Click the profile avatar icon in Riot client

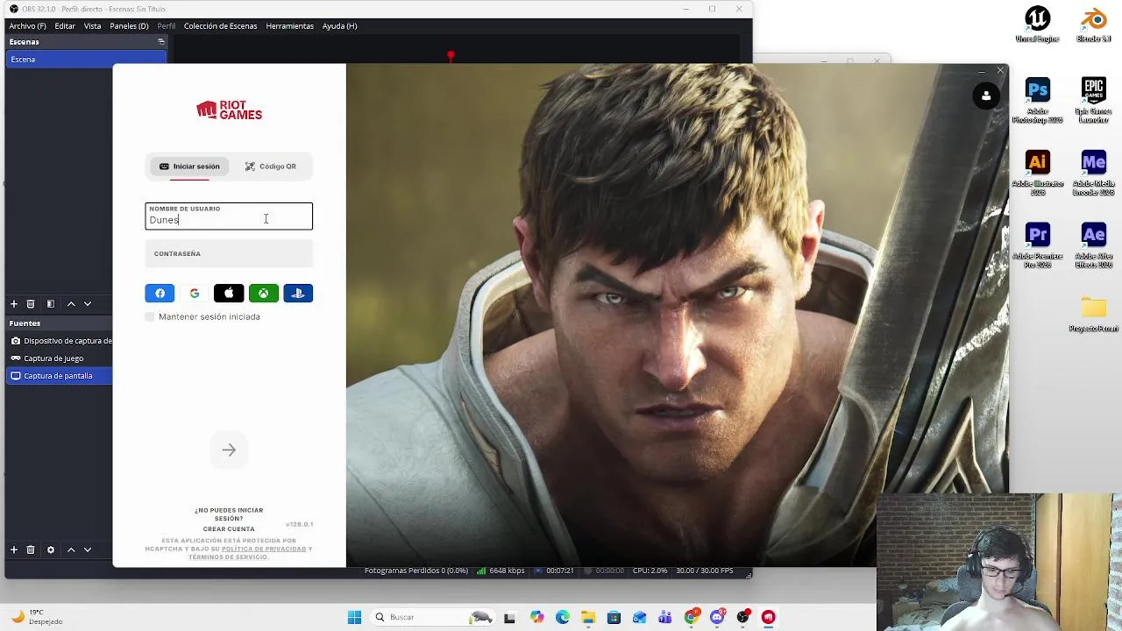tap(986, 96)
